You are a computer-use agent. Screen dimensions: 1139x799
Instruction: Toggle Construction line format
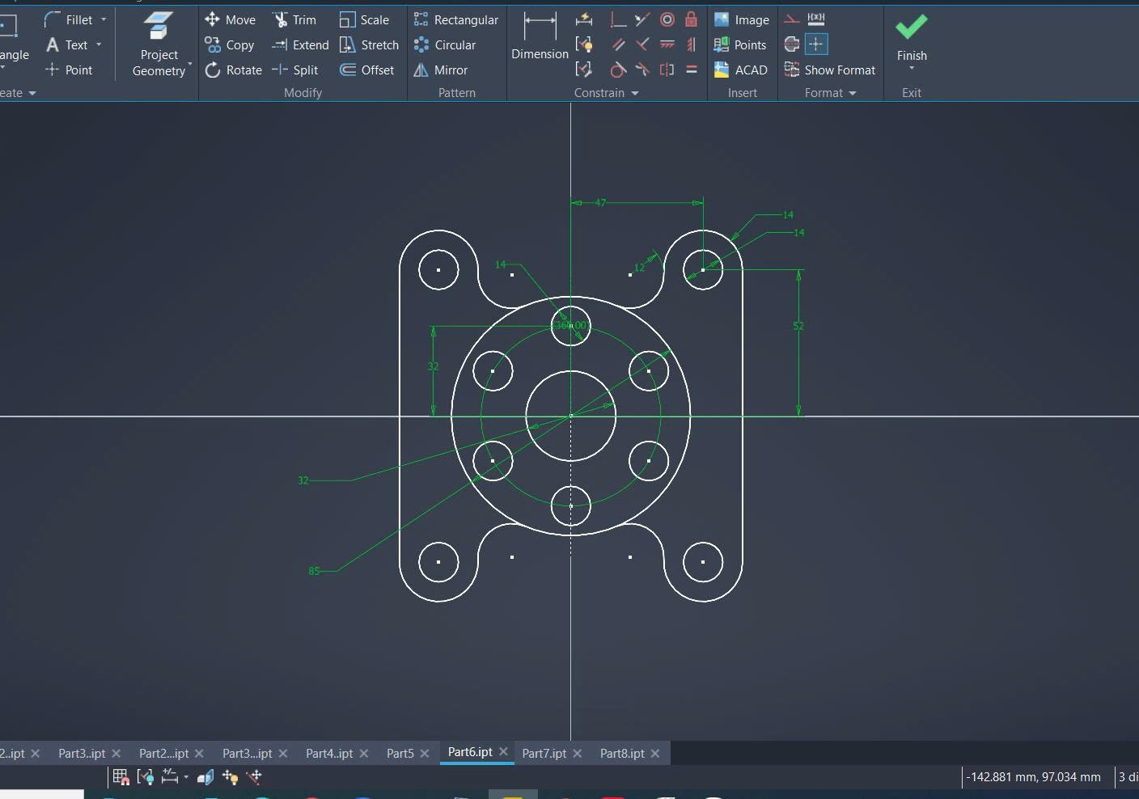pyautogui.click(x=792, y=19)
